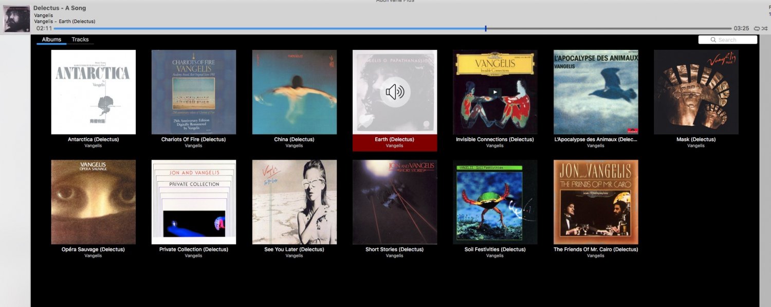Toggle the shuffle playback icon
771x307 pixels.
point(765,28)
